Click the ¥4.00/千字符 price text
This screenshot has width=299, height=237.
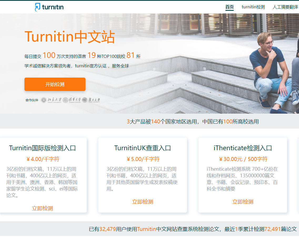(x=43, y=159)
